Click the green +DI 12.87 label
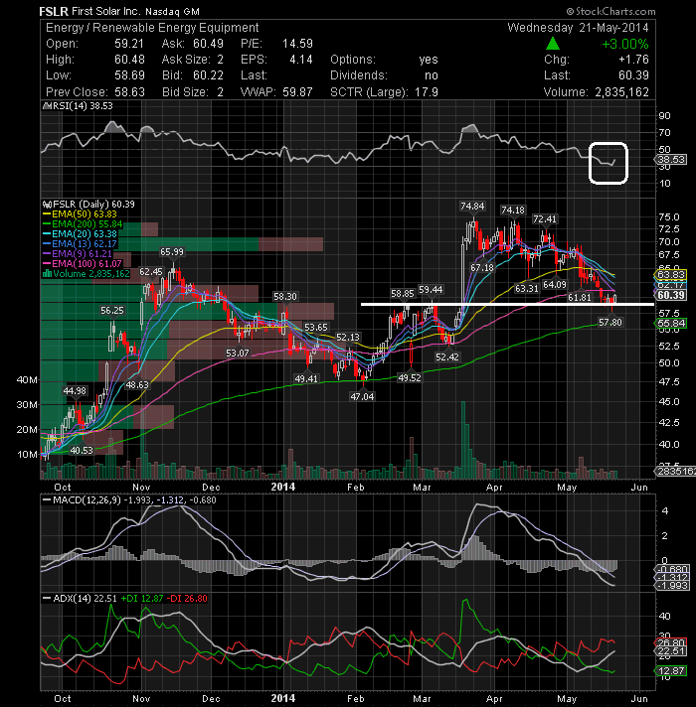The width and height of the screenshot is (696, 707). (x=141, y=599)
